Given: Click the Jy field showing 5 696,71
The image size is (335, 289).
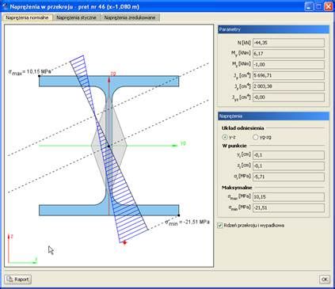Looking at the screenshot, I should pyautogui.click(x=288, y=75).
